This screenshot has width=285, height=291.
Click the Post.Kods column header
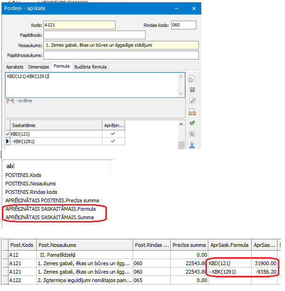coord(22,245)
